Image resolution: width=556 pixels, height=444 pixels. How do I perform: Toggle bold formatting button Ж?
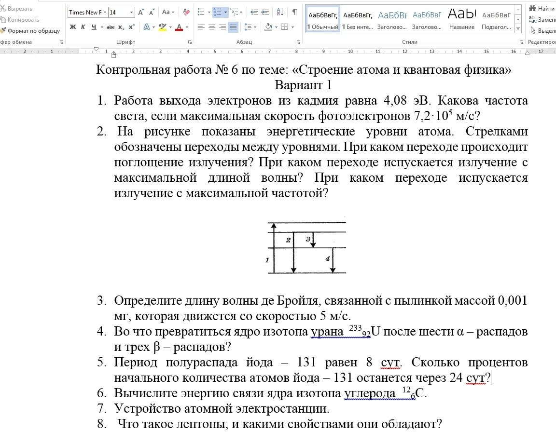pyautogui.click(x=73, y=27)
